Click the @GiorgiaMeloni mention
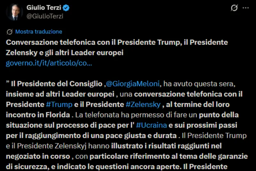 click(134, 84)
